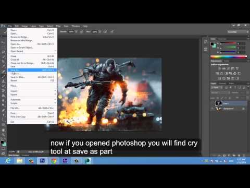Viewport: 250px width, 188px height.
Task: Open the layer Kind filter dropdown
Action: (x=217, y=88)
